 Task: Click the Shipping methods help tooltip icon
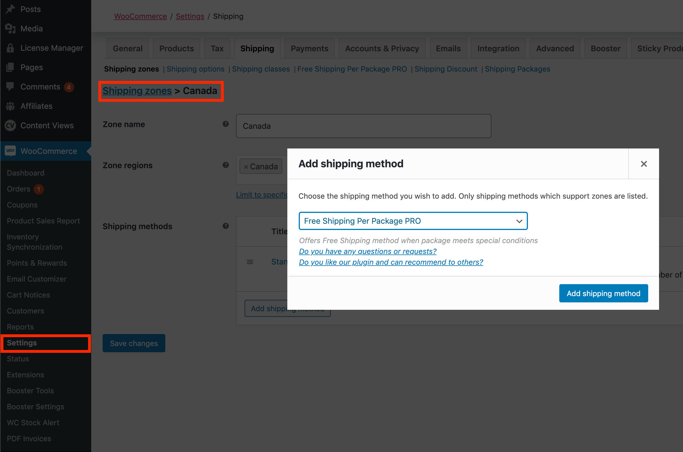coord(225,226)
